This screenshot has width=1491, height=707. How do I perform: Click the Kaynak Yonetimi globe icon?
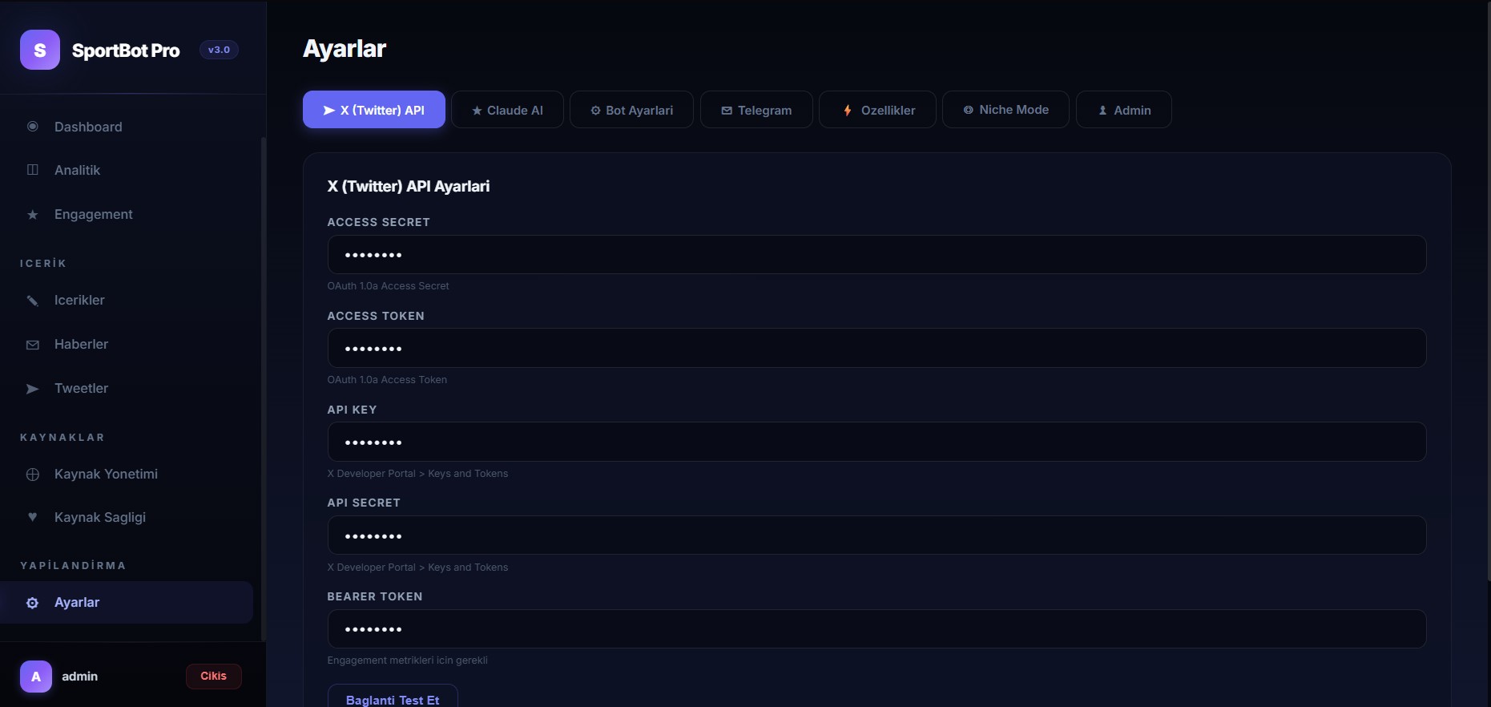[33, 475]
